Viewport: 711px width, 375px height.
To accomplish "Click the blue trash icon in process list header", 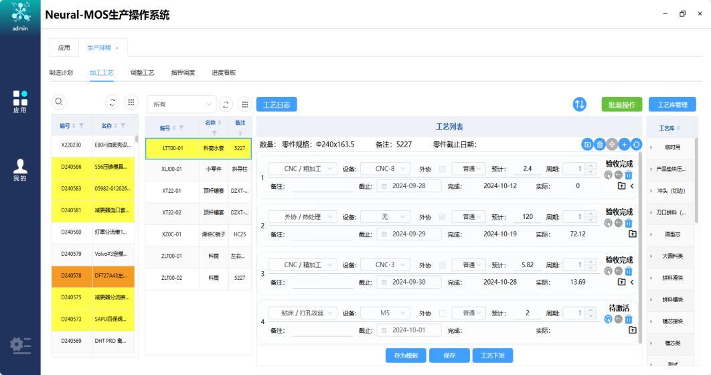I will coord(600,144).
